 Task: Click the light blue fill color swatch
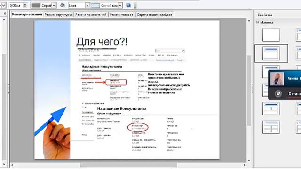click(95, 5)
